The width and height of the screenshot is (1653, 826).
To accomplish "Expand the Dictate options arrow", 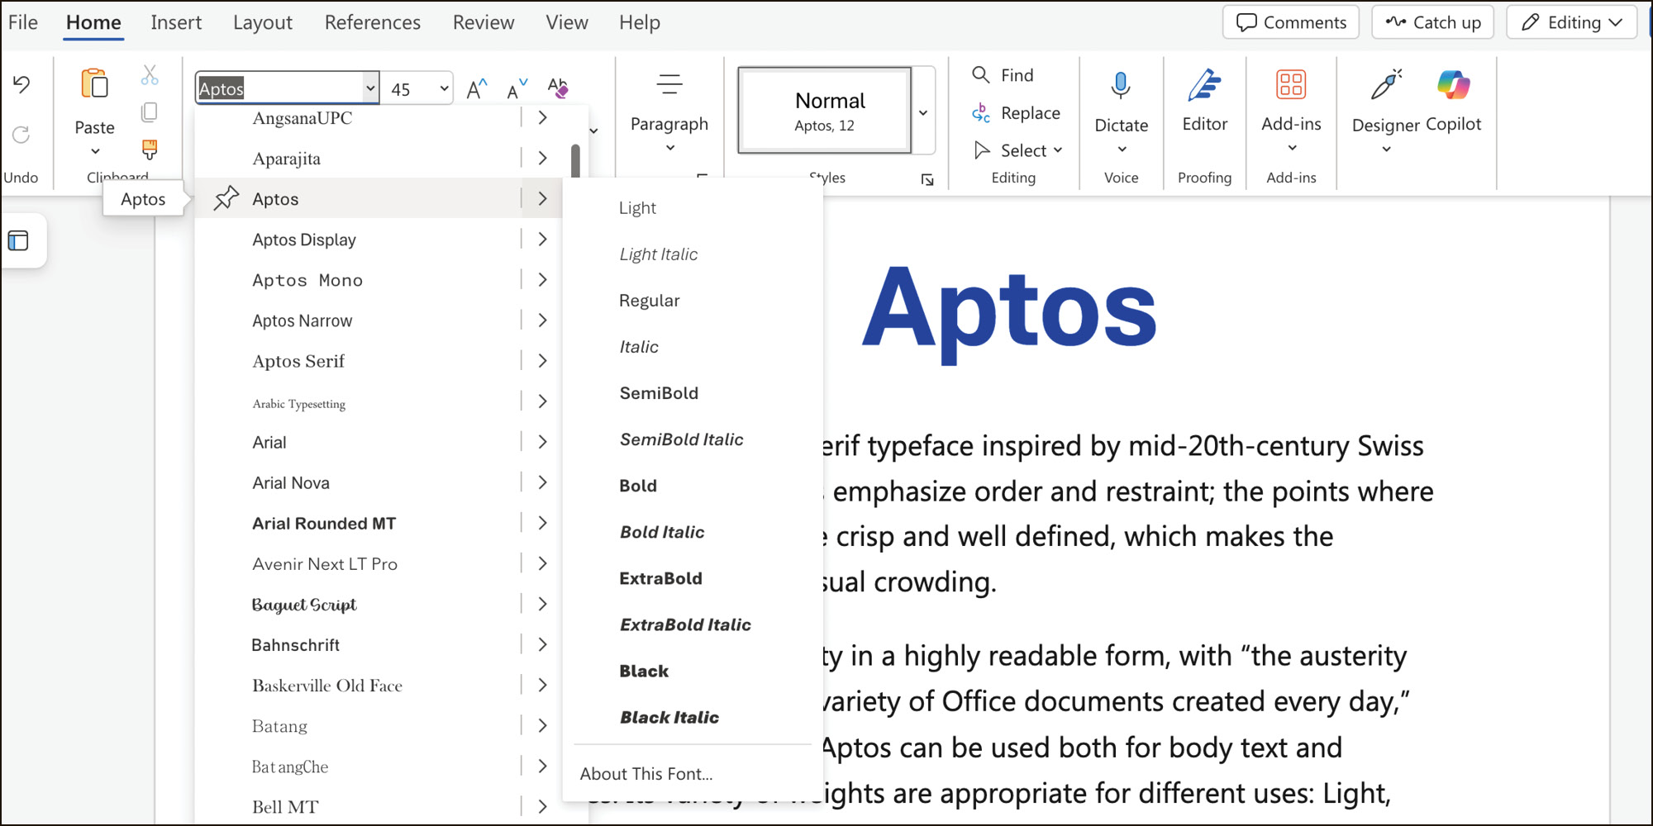I will point(1122,150).
